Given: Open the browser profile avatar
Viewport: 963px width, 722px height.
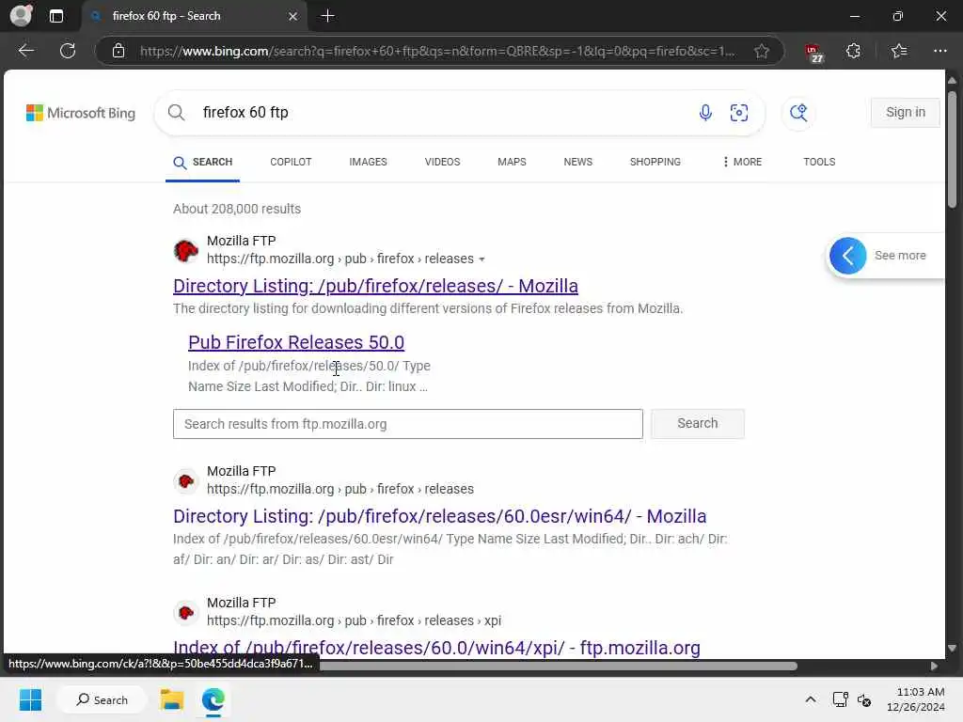Looking at the screenshot, I should click(21, 15).
